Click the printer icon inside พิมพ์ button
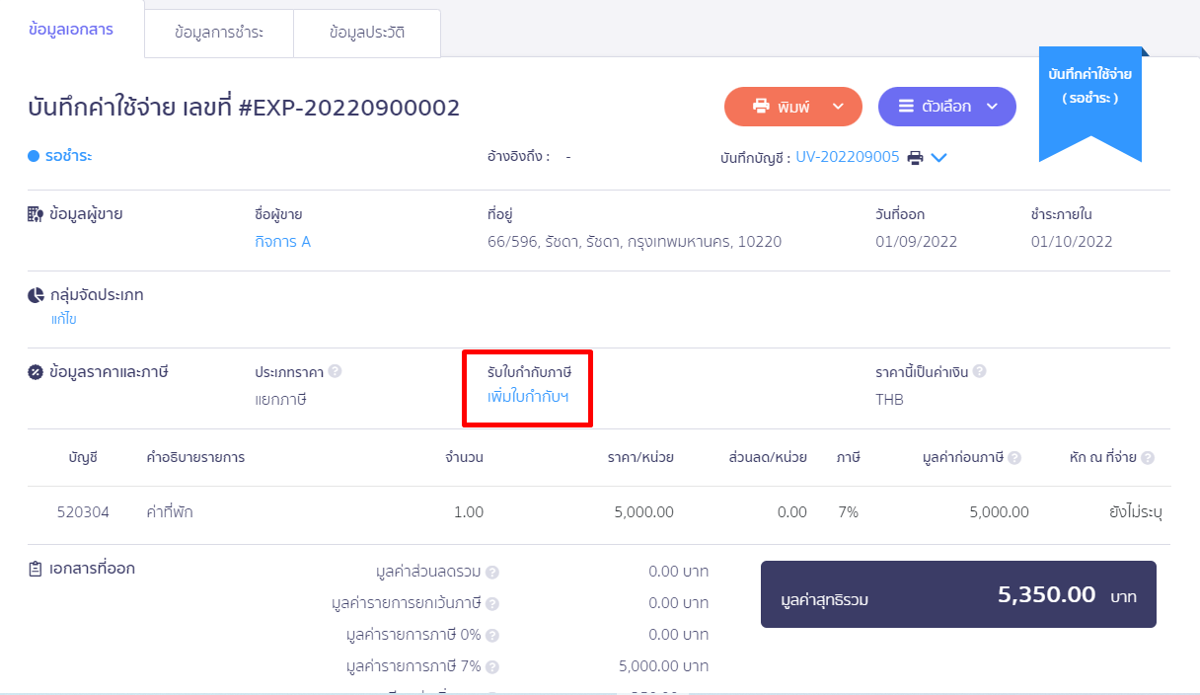Viewport: 1200px width, 695px height. click(x=761, y=107)
